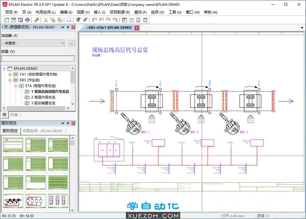Click the tree horizontal scrollbar right arrow
306x219 pixels.
(x=68, y=108)
